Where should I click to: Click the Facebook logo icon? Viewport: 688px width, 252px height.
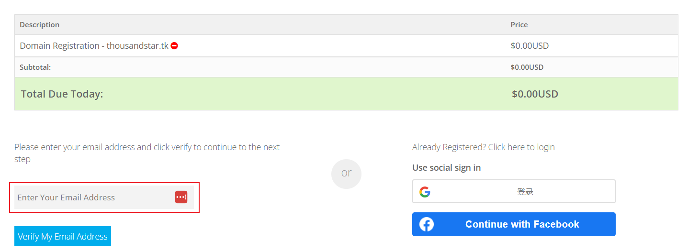pyautogui.click(x=427, y=224)
